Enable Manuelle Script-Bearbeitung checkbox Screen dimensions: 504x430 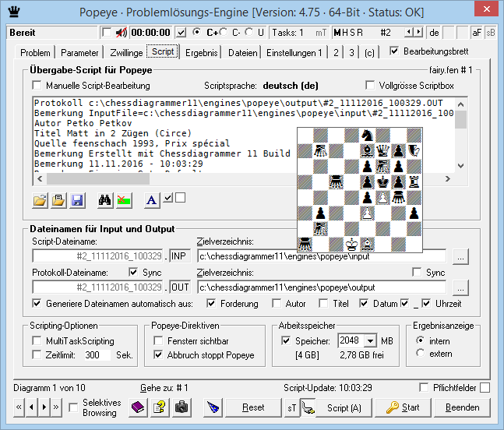[x=37, y=86]
